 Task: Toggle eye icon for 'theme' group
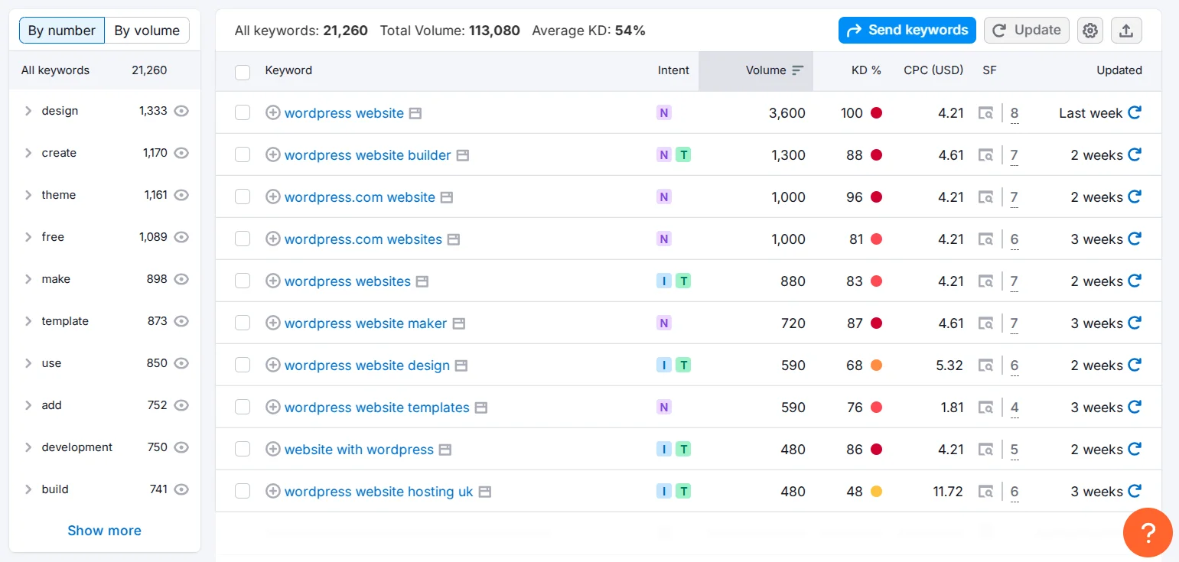tap(181, 195)
